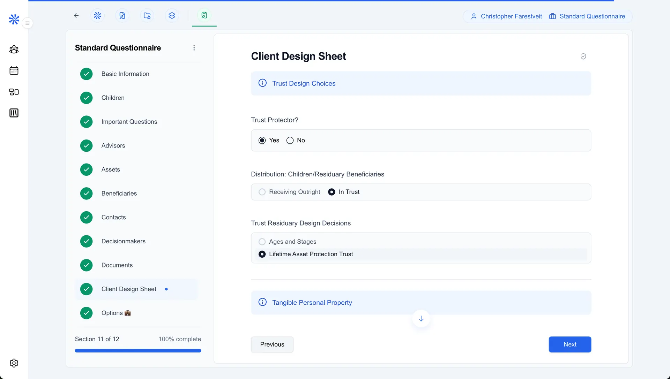Open Standard Questionnaire header link
The height and width of the screenshot is (379, 670).
pyautogui.click(x=587, y=16)
